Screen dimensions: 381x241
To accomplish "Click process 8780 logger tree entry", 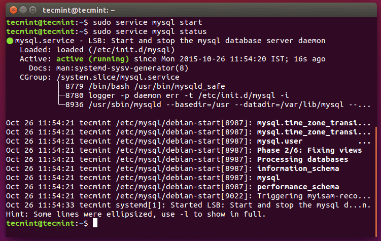I will pos(177,95).
